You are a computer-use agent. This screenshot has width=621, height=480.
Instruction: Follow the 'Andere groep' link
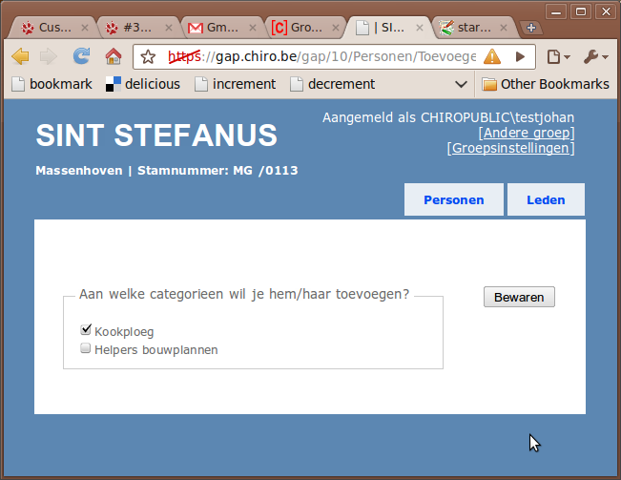[527, 133]
